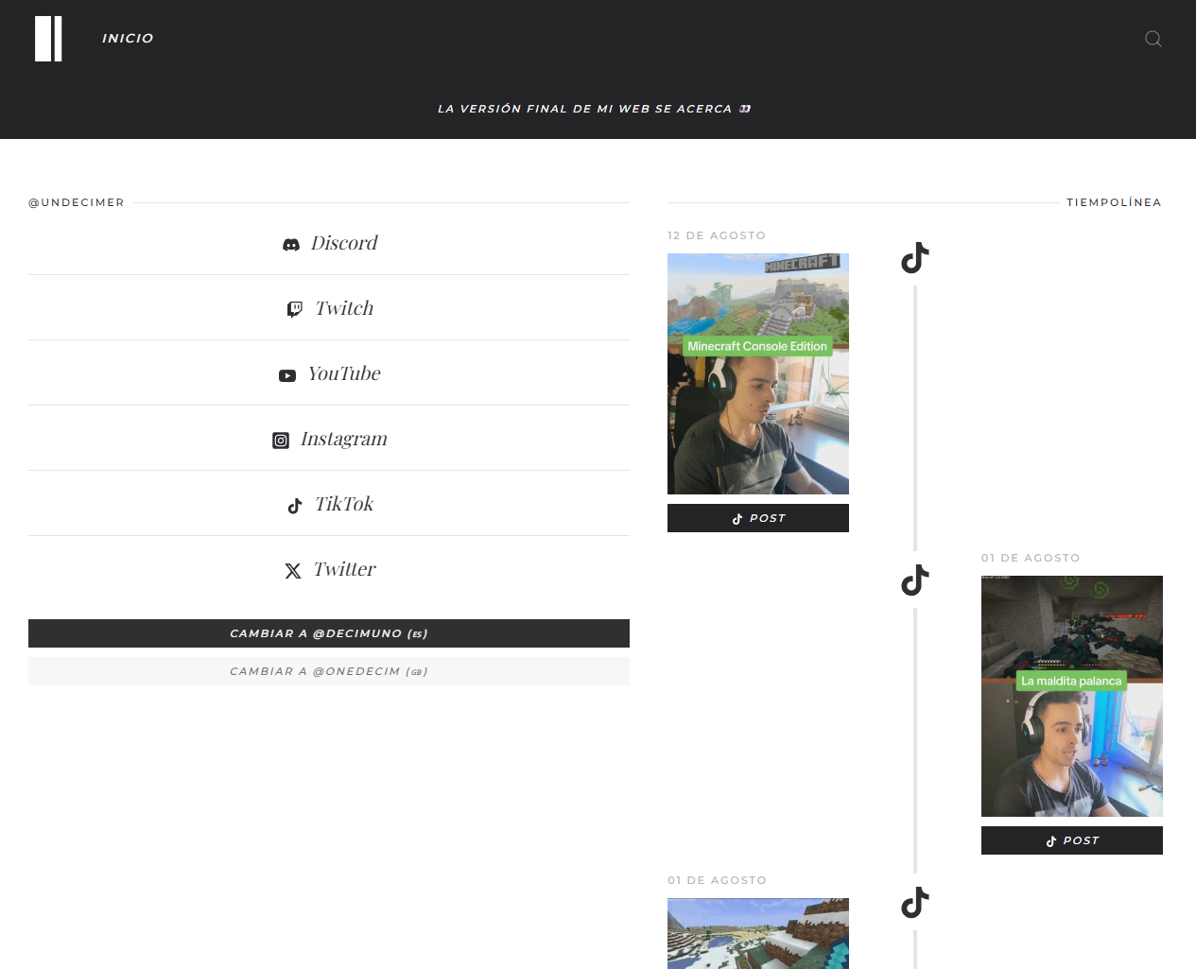Open the TikTok profile link
The height and width of the screenshot is (969, 1196).
tap(344, 504)
